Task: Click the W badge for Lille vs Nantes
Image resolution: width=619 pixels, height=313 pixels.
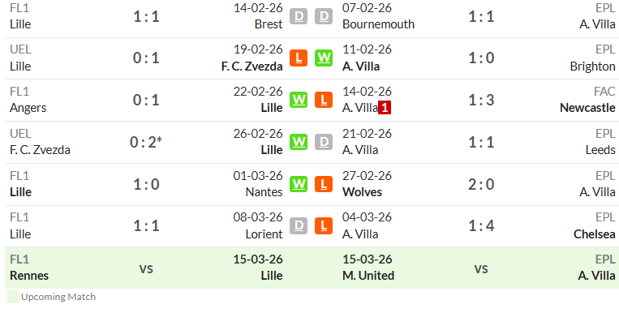Action: click(299, 184)
